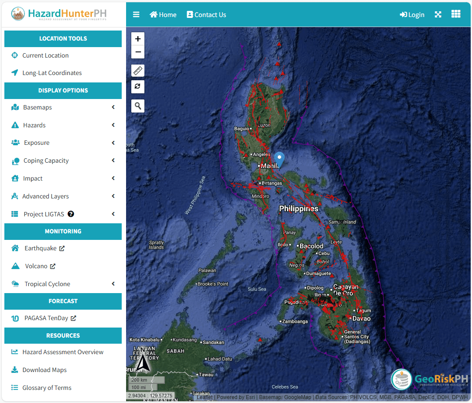Click the coordinates readout 2.94304 : 129.57275
The width and height of the screenshot is (472, 403).
(x=150, y=396)
